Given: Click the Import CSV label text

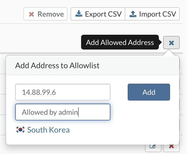Looking at the screenshot, I should 158,14.
